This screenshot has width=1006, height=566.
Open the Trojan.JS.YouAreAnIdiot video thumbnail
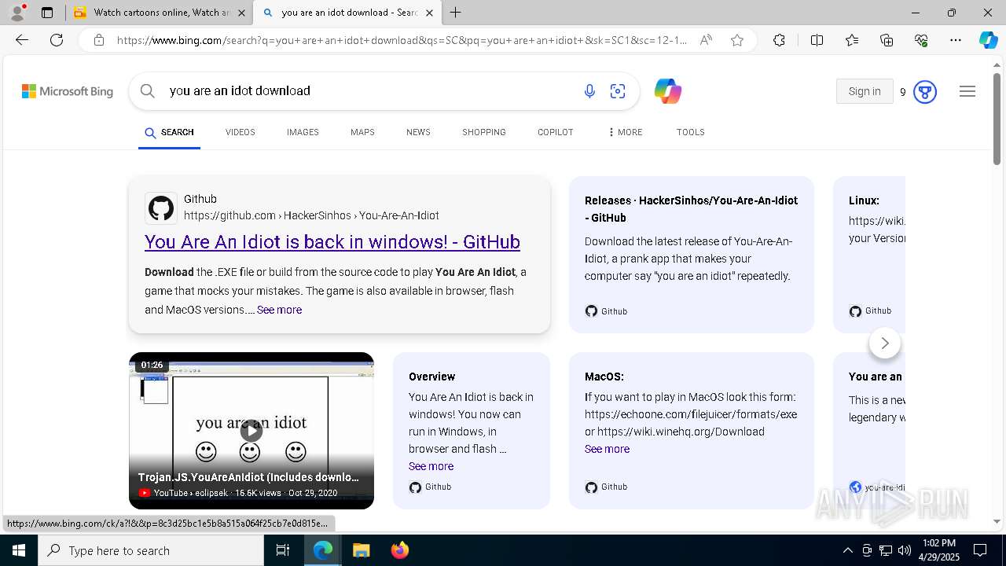click(251, 431)
